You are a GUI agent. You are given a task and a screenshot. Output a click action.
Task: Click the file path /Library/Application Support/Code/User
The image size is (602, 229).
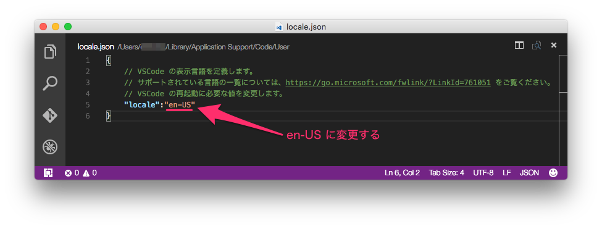(228, 47)
